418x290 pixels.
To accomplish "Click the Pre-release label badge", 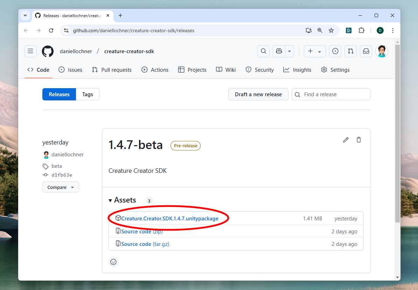I will pos(186,146).
